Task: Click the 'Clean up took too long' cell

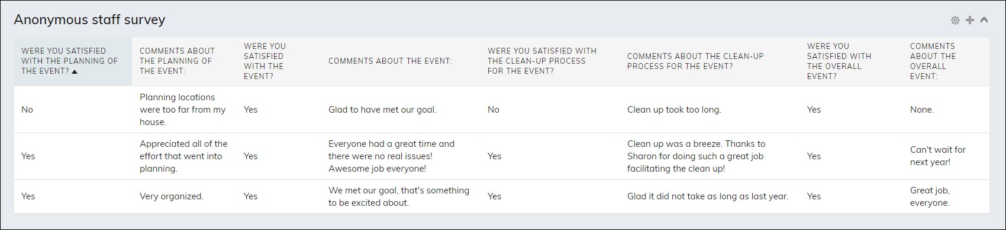Action: click(710, 110)
